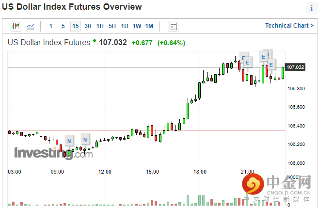The height and width of the screenshot is (208, 318).
Task: Select the 15 minute interval
Action: tap(75, 26)
